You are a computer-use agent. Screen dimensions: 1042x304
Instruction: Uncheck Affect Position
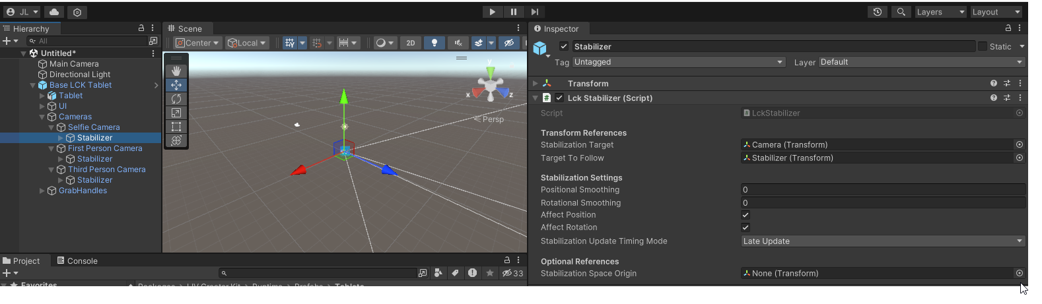pyautogui.click(x=746, y=215)
